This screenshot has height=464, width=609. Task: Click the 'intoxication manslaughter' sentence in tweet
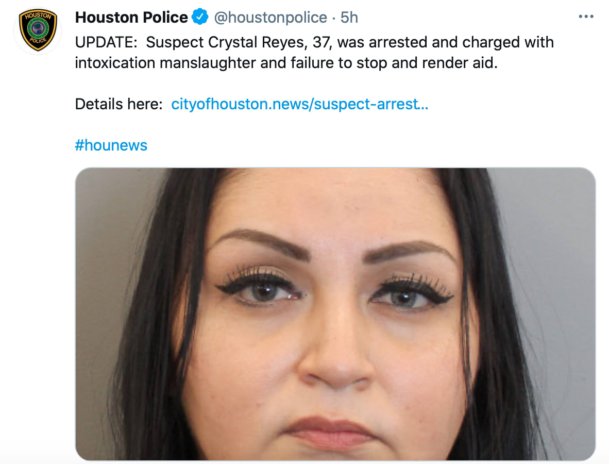tap(286, 63)
